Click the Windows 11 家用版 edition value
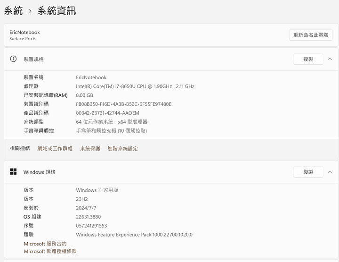The width and height of the screenshot is (339, 262). point(97,190)
